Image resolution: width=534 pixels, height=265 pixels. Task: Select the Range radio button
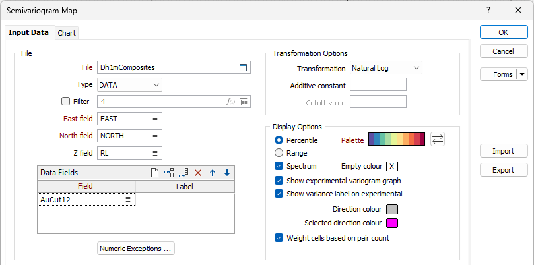(x=279, y=153)
